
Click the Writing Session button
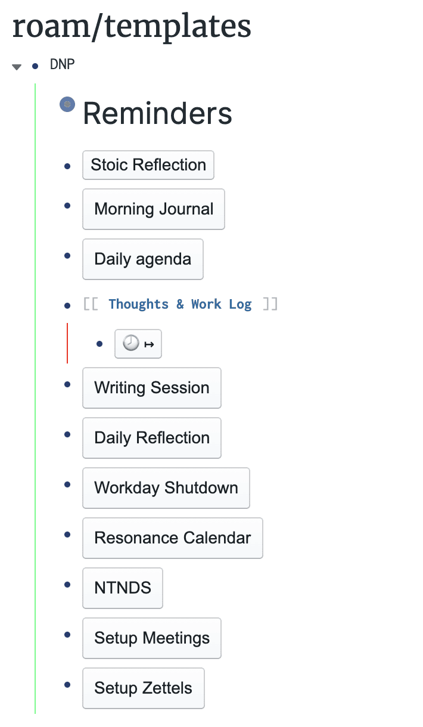[151, 388]
